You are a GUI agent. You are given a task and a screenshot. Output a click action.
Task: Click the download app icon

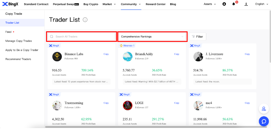click(246, 4)
